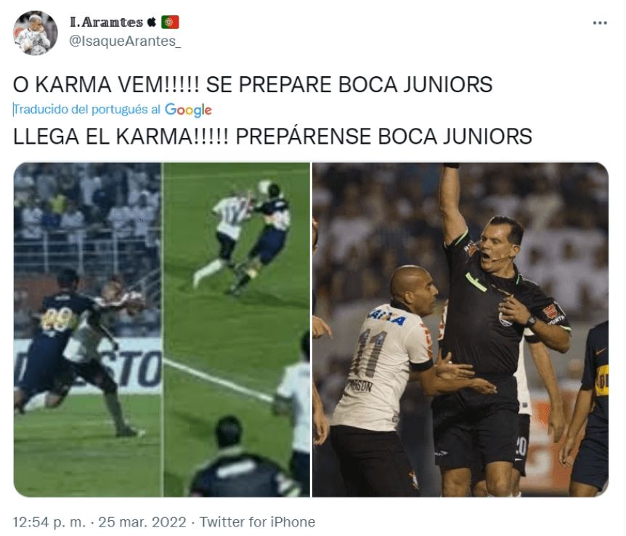Screen dimensions: 626x536
Task: Click the Google logo in translation label
Action: 188,110
